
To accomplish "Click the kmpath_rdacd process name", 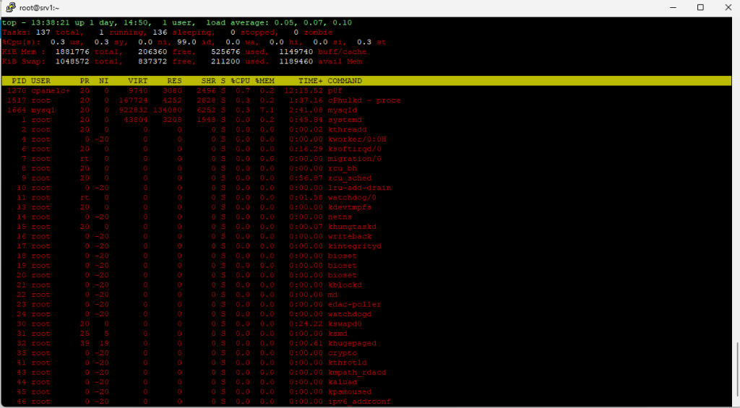I will click(357, 373).
